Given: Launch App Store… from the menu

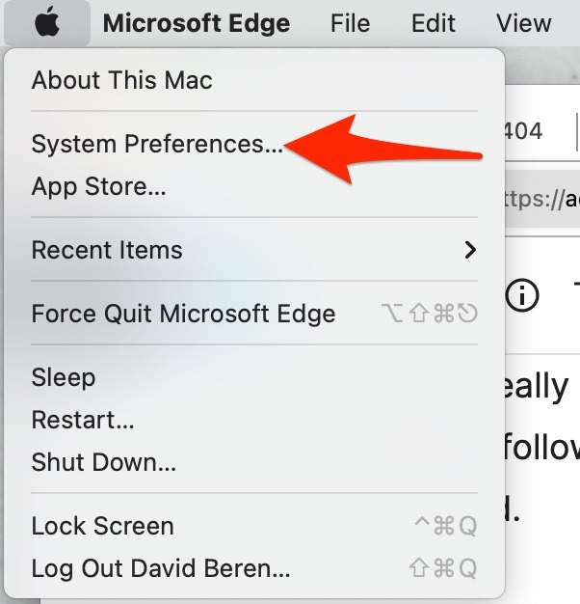Looking at the screenshot, I should click(x=98, y=186).
